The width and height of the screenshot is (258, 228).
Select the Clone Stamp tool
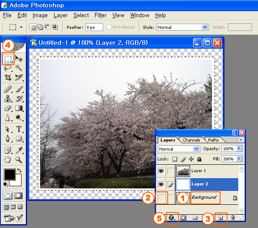[8, 99]
